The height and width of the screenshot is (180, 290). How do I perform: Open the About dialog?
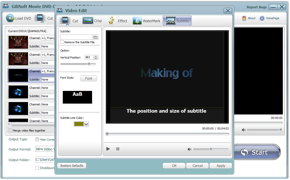pos(248,18)
